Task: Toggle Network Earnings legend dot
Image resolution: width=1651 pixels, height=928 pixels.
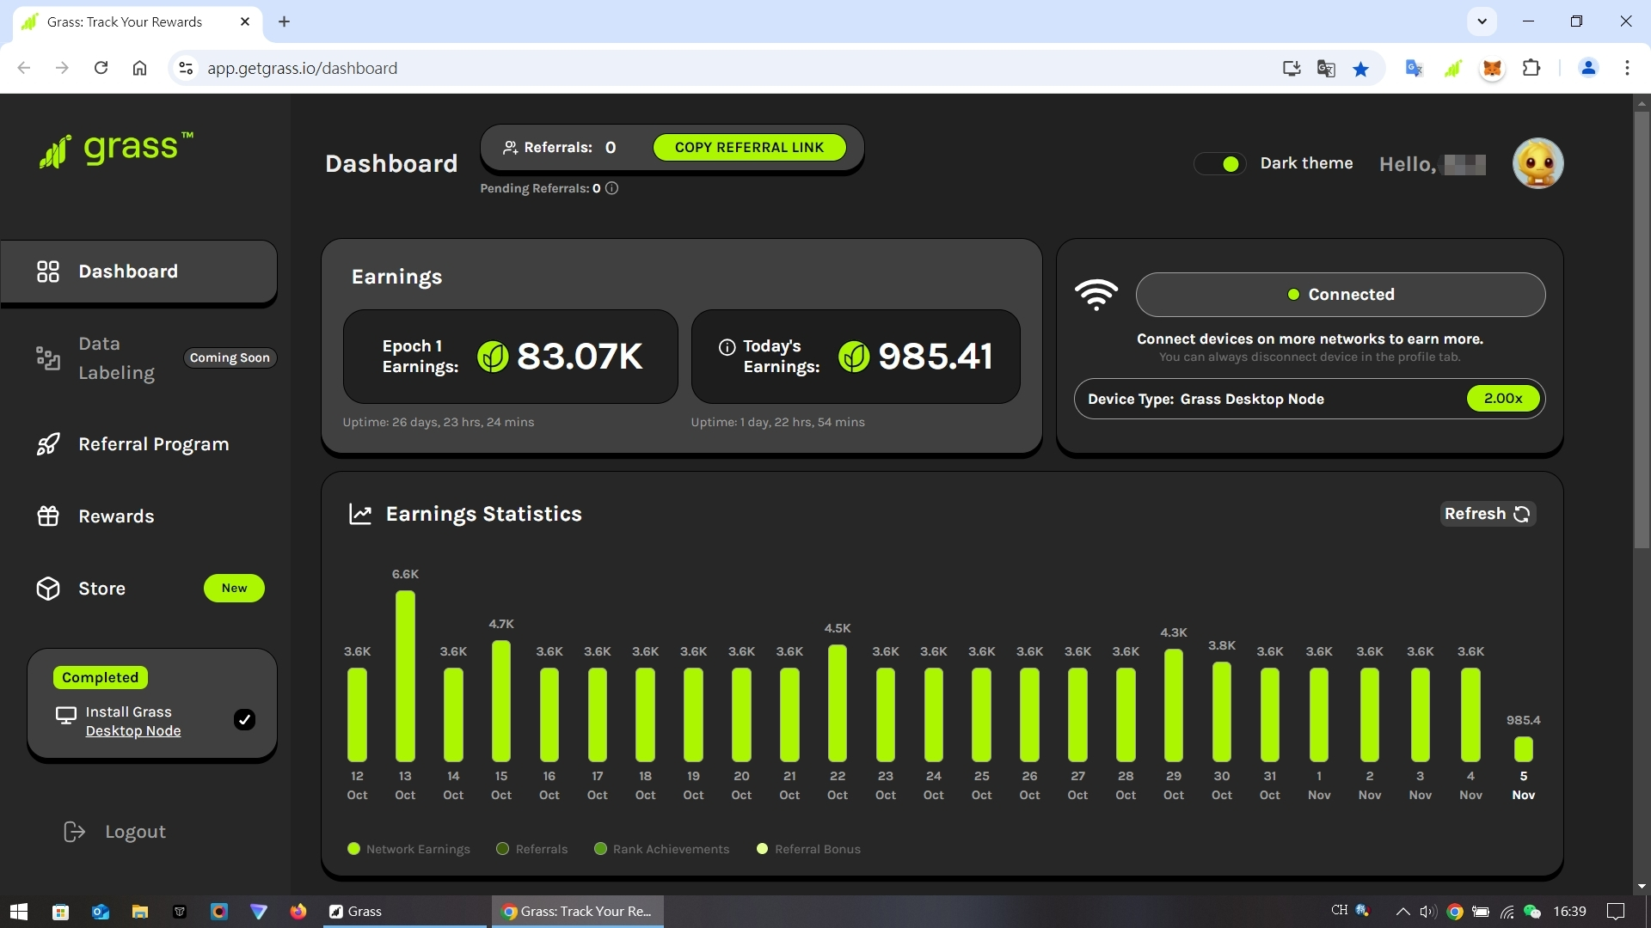Action: pyautogui.click(x=353, y=849)
